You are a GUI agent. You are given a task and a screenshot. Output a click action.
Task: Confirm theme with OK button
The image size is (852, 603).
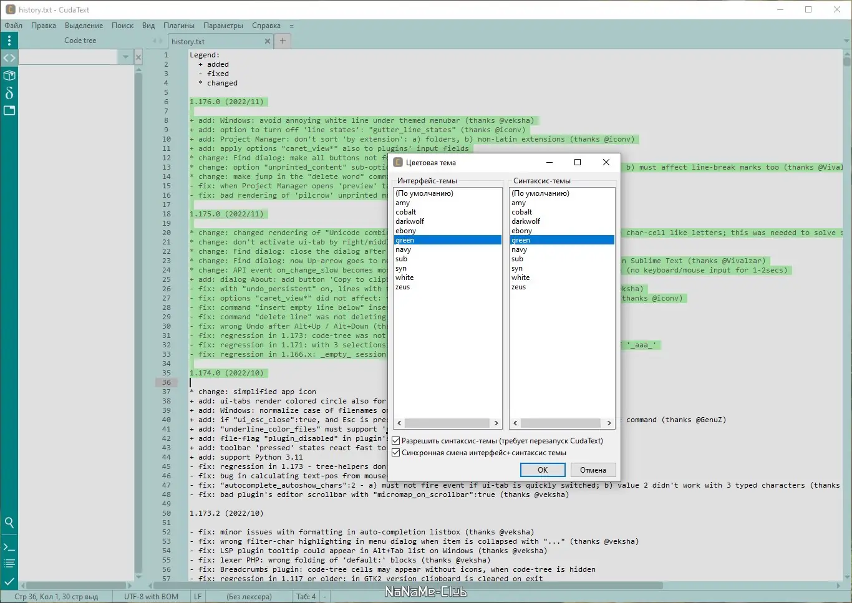[543, 470]
